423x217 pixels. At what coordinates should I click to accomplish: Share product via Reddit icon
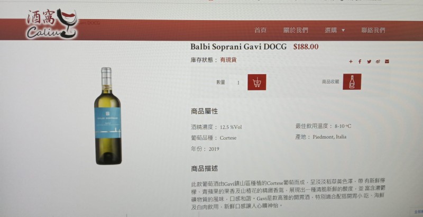[378, 61]
